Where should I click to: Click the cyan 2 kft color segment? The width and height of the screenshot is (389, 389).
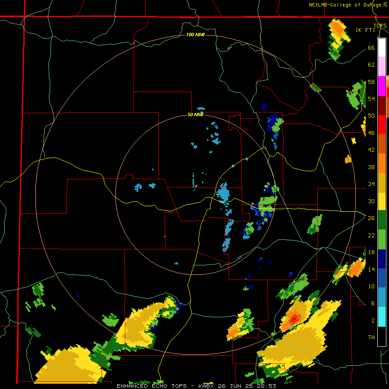[x=382, y=317]
